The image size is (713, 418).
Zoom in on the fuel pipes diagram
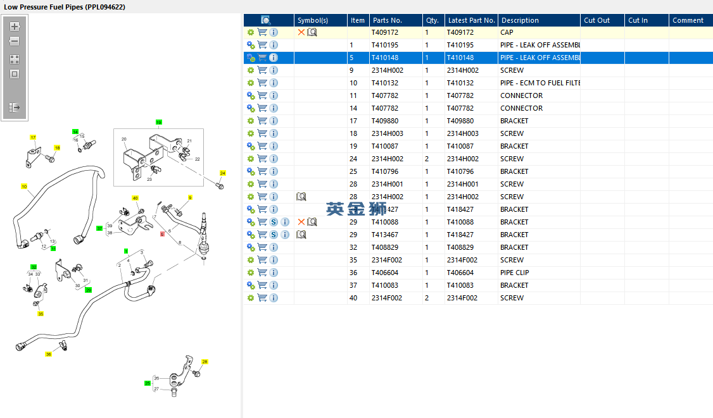tap(15, 27)
